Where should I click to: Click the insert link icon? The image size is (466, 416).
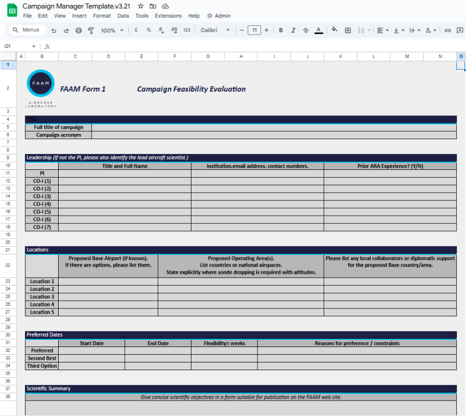447,30
